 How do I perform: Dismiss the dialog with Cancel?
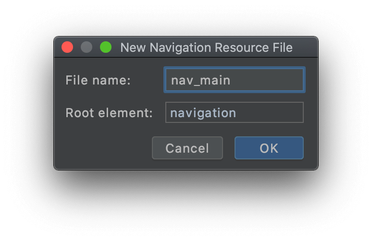(x=187, y=148)
